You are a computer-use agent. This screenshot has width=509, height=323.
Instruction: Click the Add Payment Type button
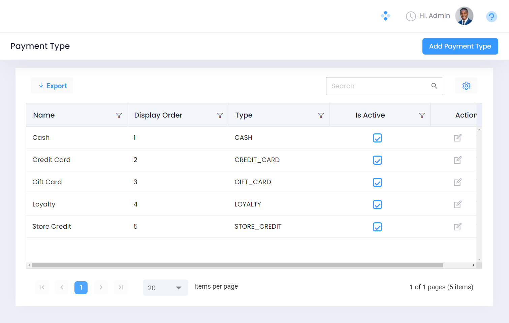tap(460, 46)
